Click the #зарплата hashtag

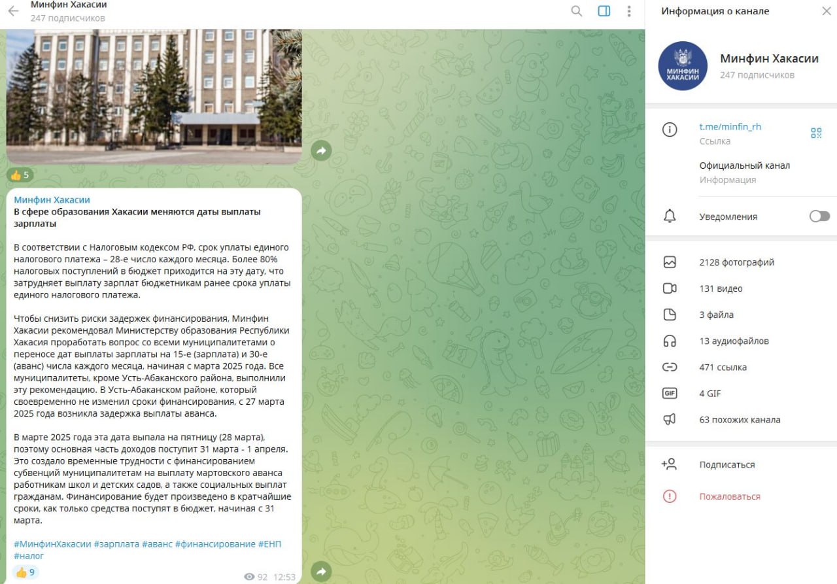click(x=116, y=544)
